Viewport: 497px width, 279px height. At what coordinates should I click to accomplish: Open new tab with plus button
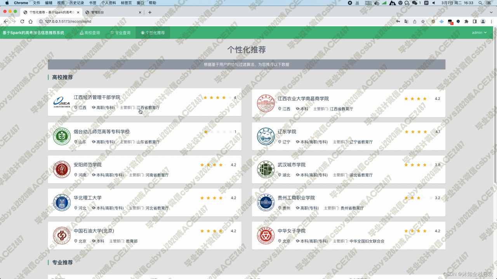pyautogui.click(x=150, y=12)
